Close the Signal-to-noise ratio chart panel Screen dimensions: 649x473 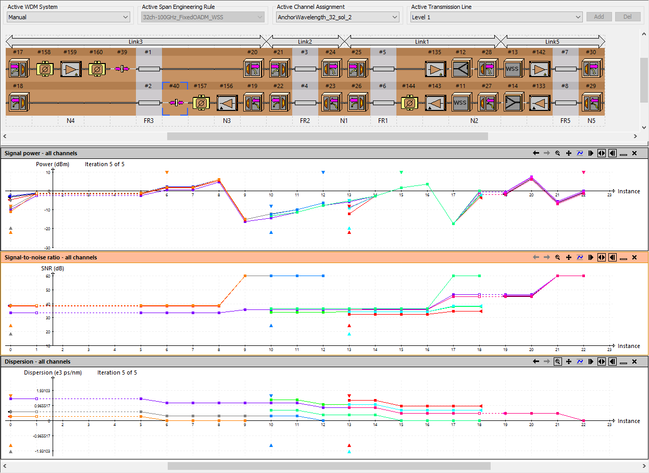(634, 257)
